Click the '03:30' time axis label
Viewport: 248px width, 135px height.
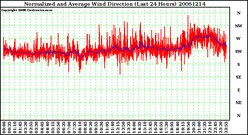(x=36, y=127)
